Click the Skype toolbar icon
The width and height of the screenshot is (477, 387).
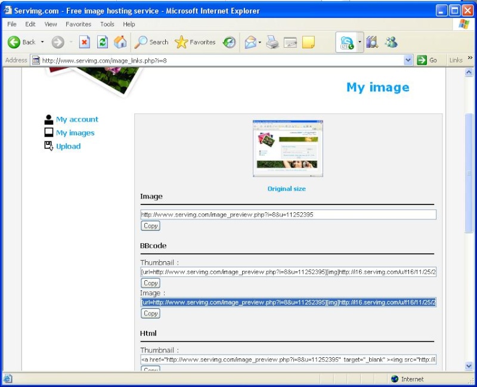(347, 42)
